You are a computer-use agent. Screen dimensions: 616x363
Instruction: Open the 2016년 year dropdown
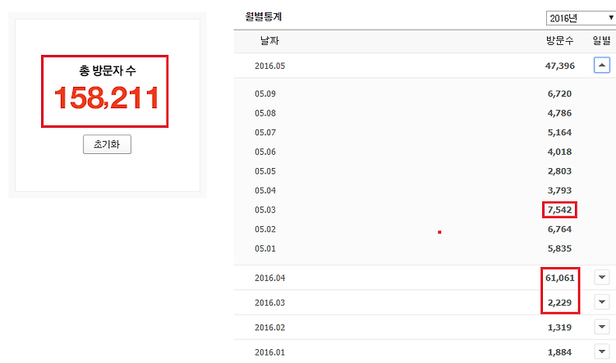581,18
